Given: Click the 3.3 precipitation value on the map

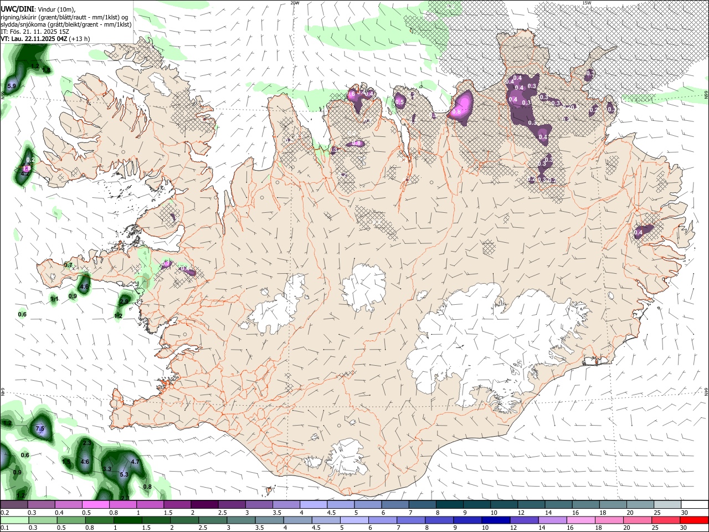Looking at the screenshot, I should tap(107, 469).
